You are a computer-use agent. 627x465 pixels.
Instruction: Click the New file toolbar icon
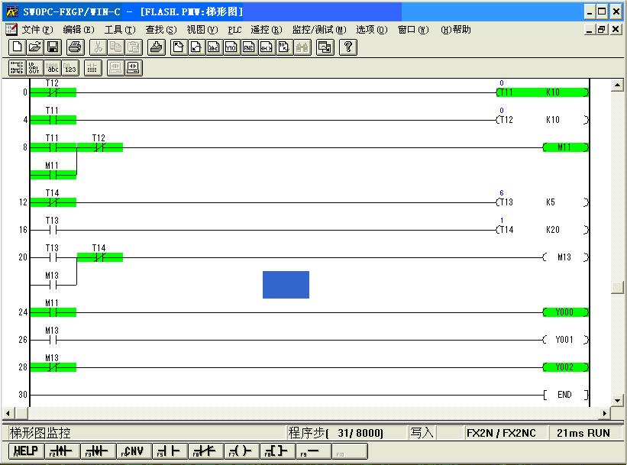pyautogui.click(x=17, y=47)
